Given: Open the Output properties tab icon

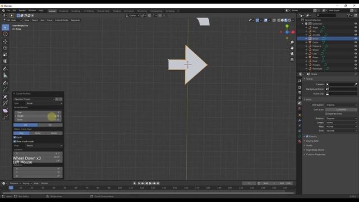Looking at the screenshot, I should [x=300, y=93].
